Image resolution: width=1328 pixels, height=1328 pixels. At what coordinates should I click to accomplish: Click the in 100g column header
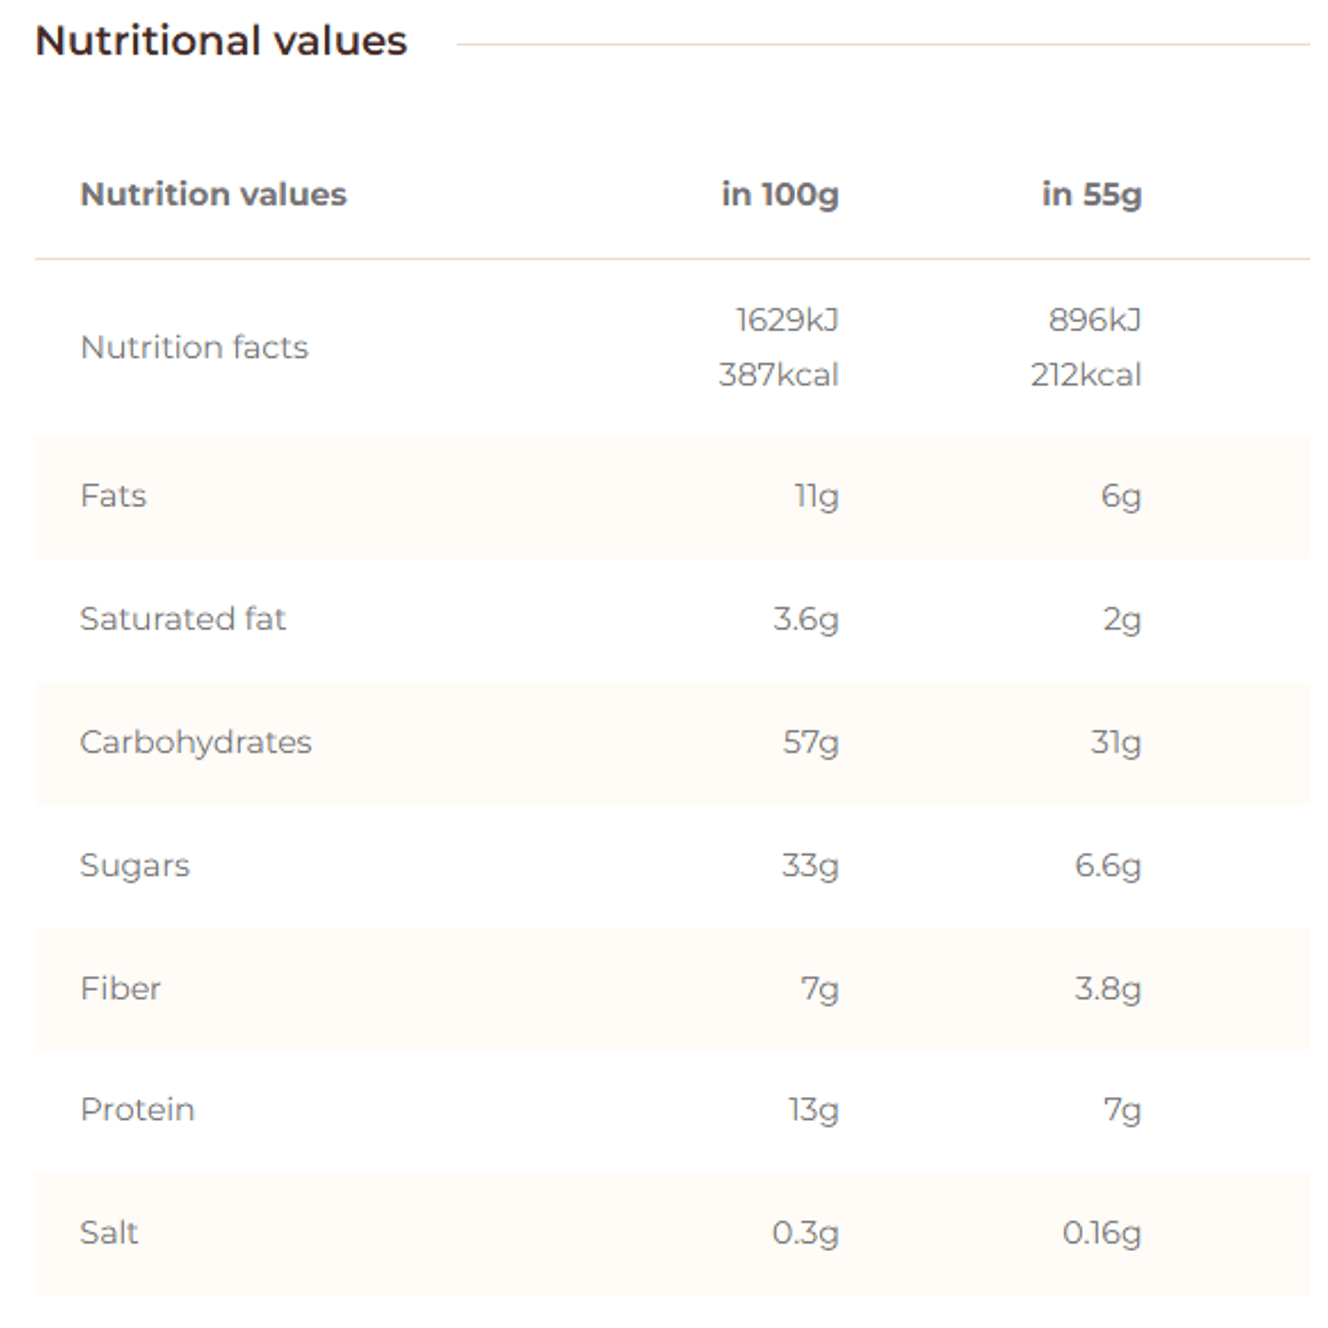coord(780,195)
